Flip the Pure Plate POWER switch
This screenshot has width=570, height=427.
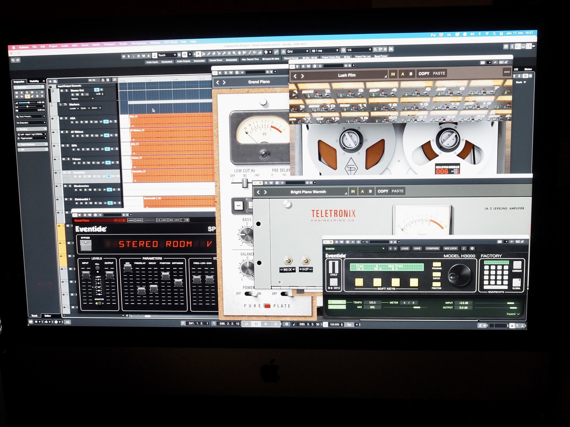click(251, 294)
